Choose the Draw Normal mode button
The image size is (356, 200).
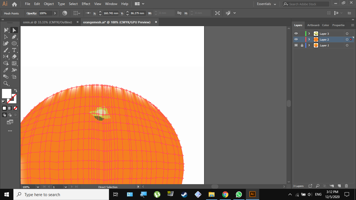(x=4, y=115)
